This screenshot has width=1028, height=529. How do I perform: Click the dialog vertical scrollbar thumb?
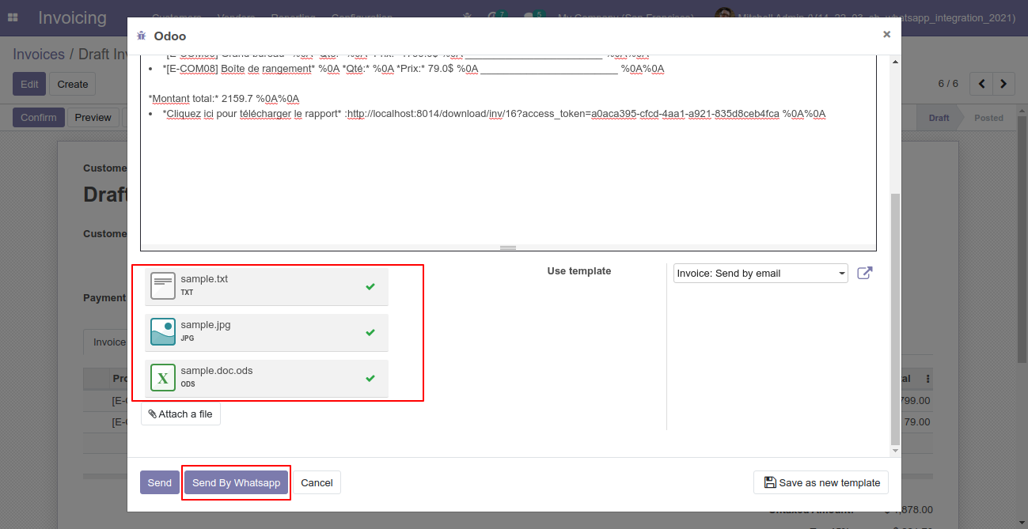(895, 319)
